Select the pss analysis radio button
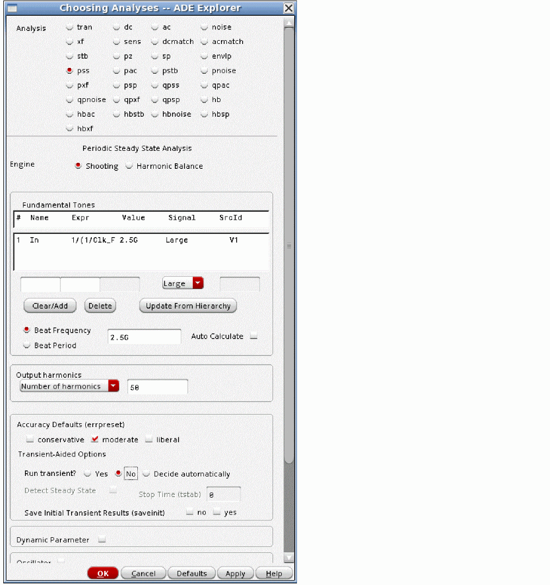 [69, 71]
